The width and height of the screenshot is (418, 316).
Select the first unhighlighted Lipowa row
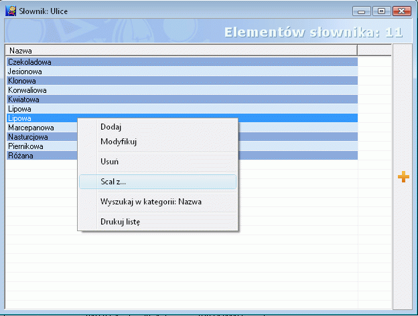point(182,109)
